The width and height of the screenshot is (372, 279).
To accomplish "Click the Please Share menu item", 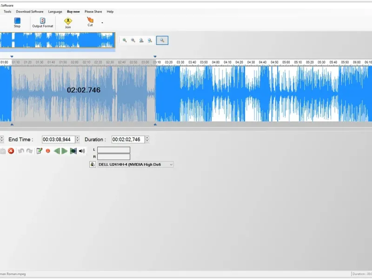I will pos(93,12).
